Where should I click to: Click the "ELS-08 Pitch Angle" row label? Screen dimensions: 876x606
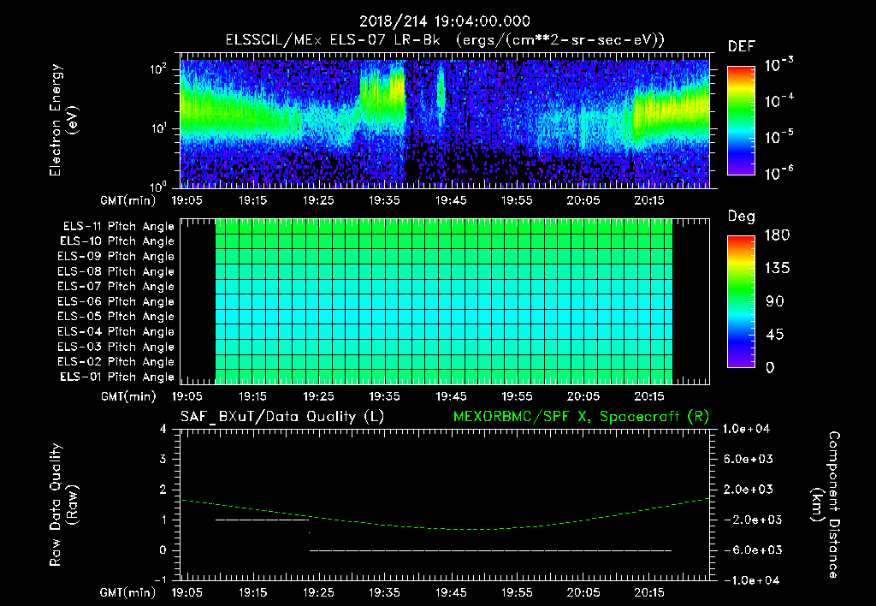[115, 271]
